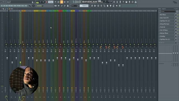The width and height of the screenshot is (179, 101).
Task: Open the Fresh Air plugin
Action: [x=162, y=27]
